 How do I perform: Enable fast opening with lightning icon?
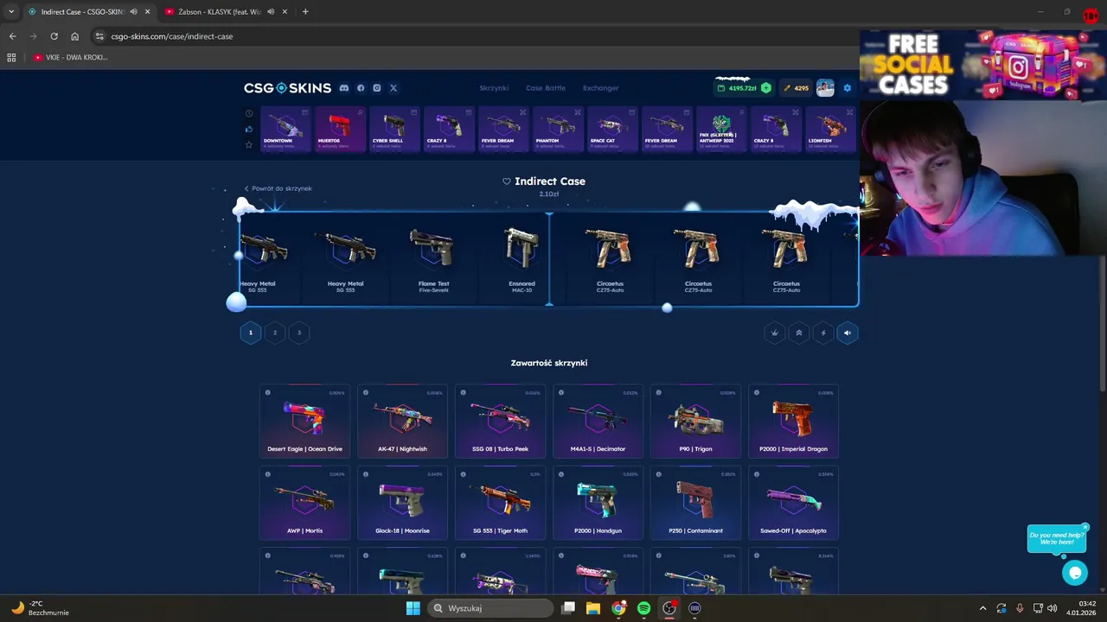pos(823,333)
